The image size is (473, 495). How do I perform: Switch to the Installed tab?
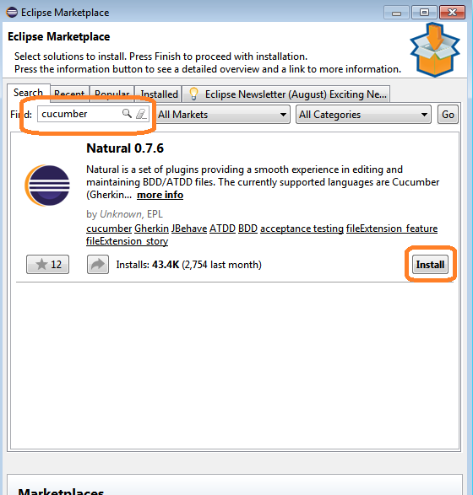coord(159,94)
